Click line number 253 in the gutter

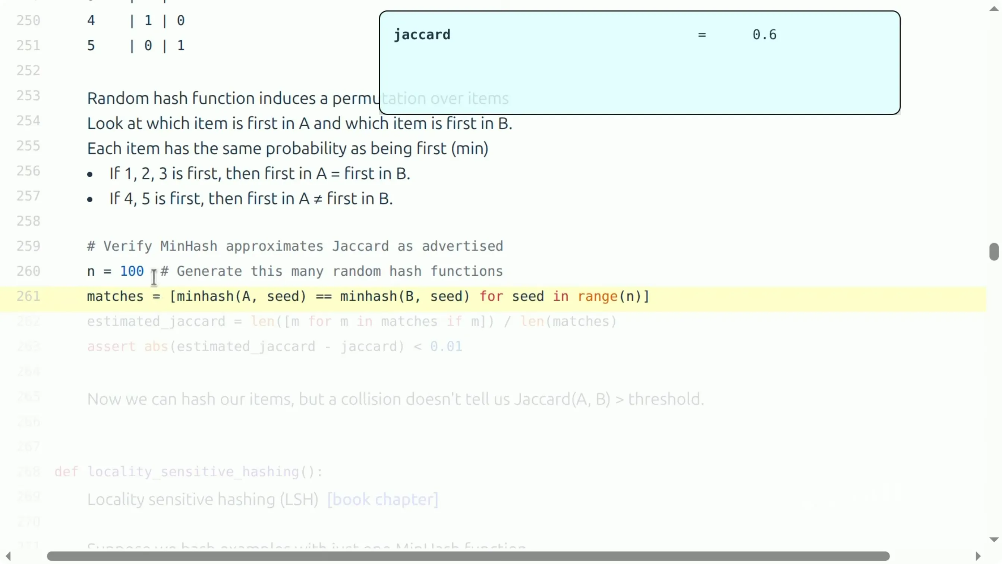pos(28,96)
